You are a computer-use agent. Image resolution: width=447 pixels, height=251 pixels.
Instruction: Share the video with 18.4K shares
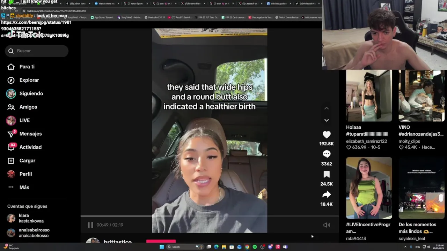point(327,195)
